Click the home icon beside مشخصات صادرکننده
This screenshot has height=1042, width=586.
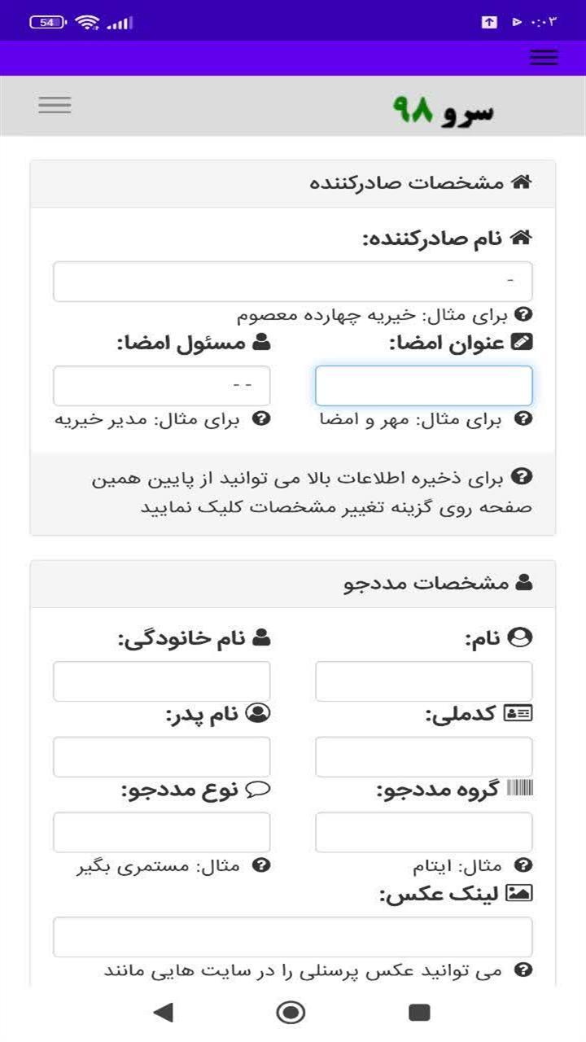521,182
